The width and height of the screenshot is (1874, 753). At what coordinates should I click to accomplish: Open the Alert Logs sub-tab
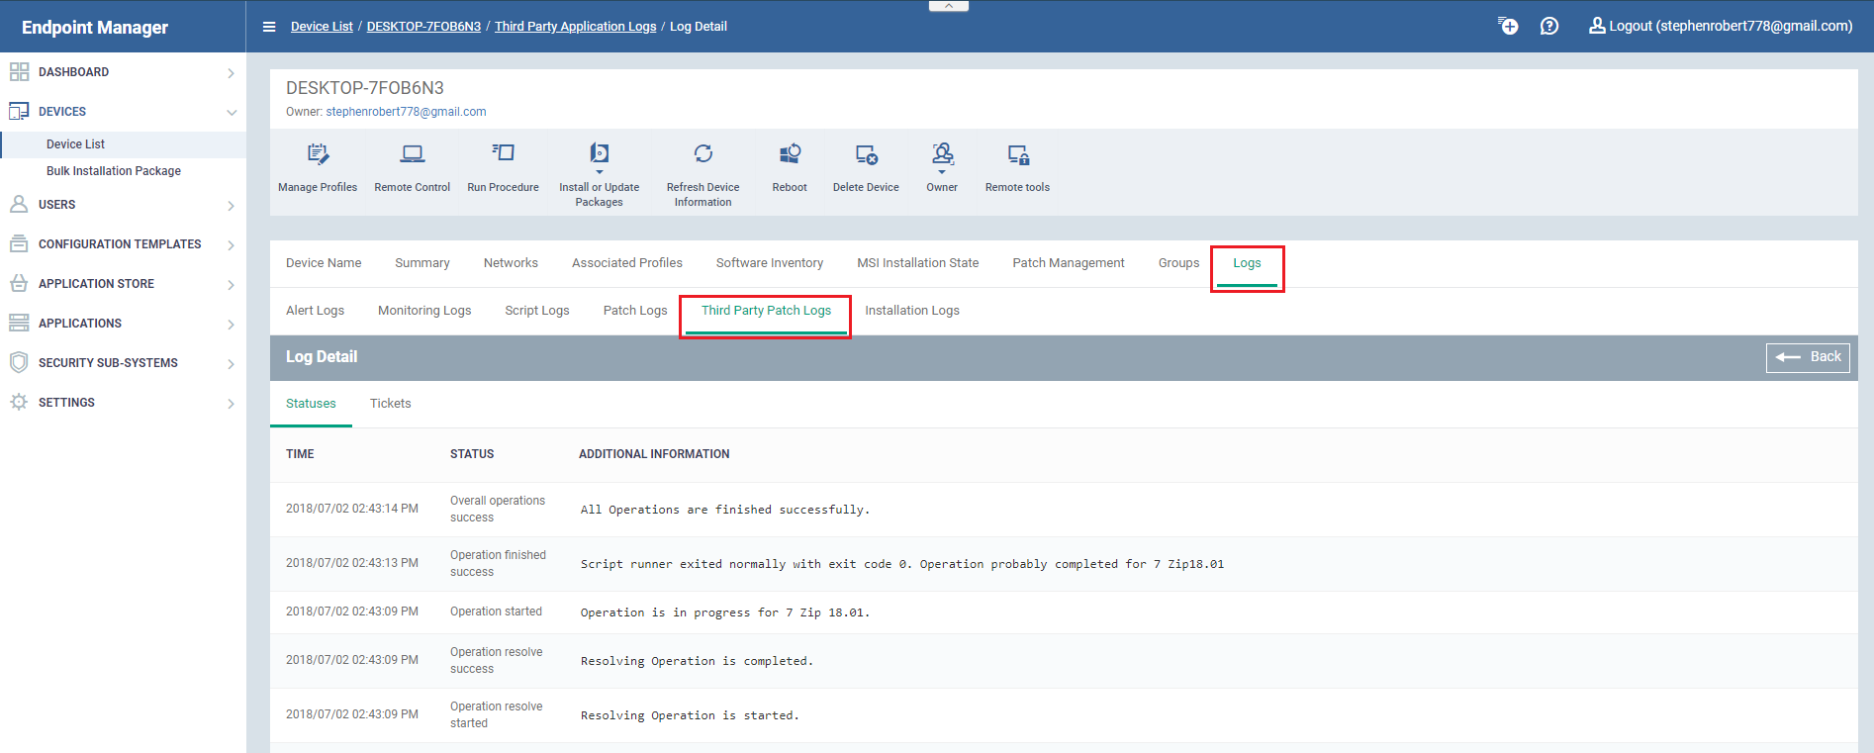315,311
